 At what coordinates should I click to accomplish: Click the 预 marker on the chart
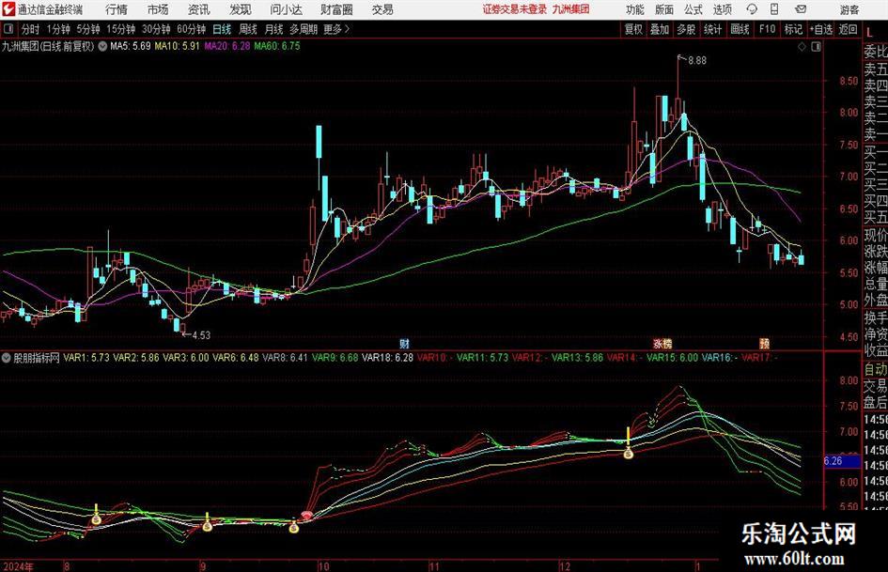tap(764, 343)
